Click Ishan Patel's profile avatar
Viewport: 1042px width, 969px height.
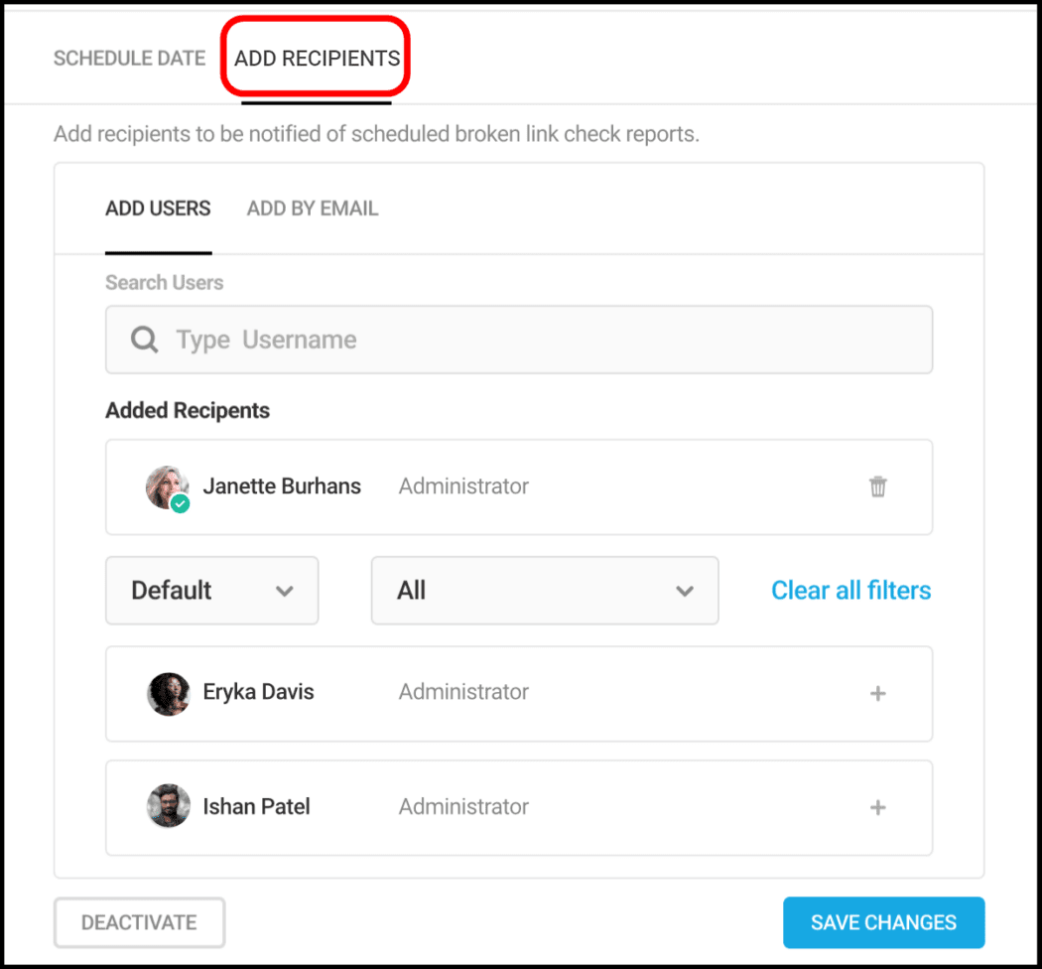click(x=168, y=807)
